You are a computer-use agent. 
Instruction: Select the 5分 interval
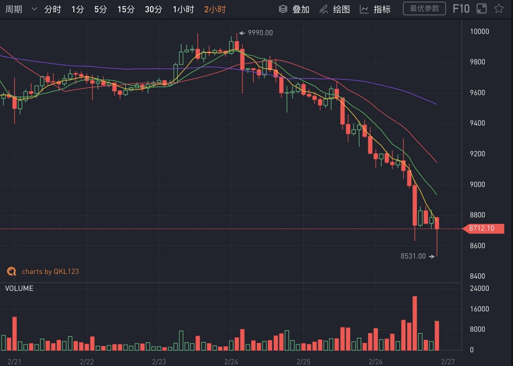point(100,9)
